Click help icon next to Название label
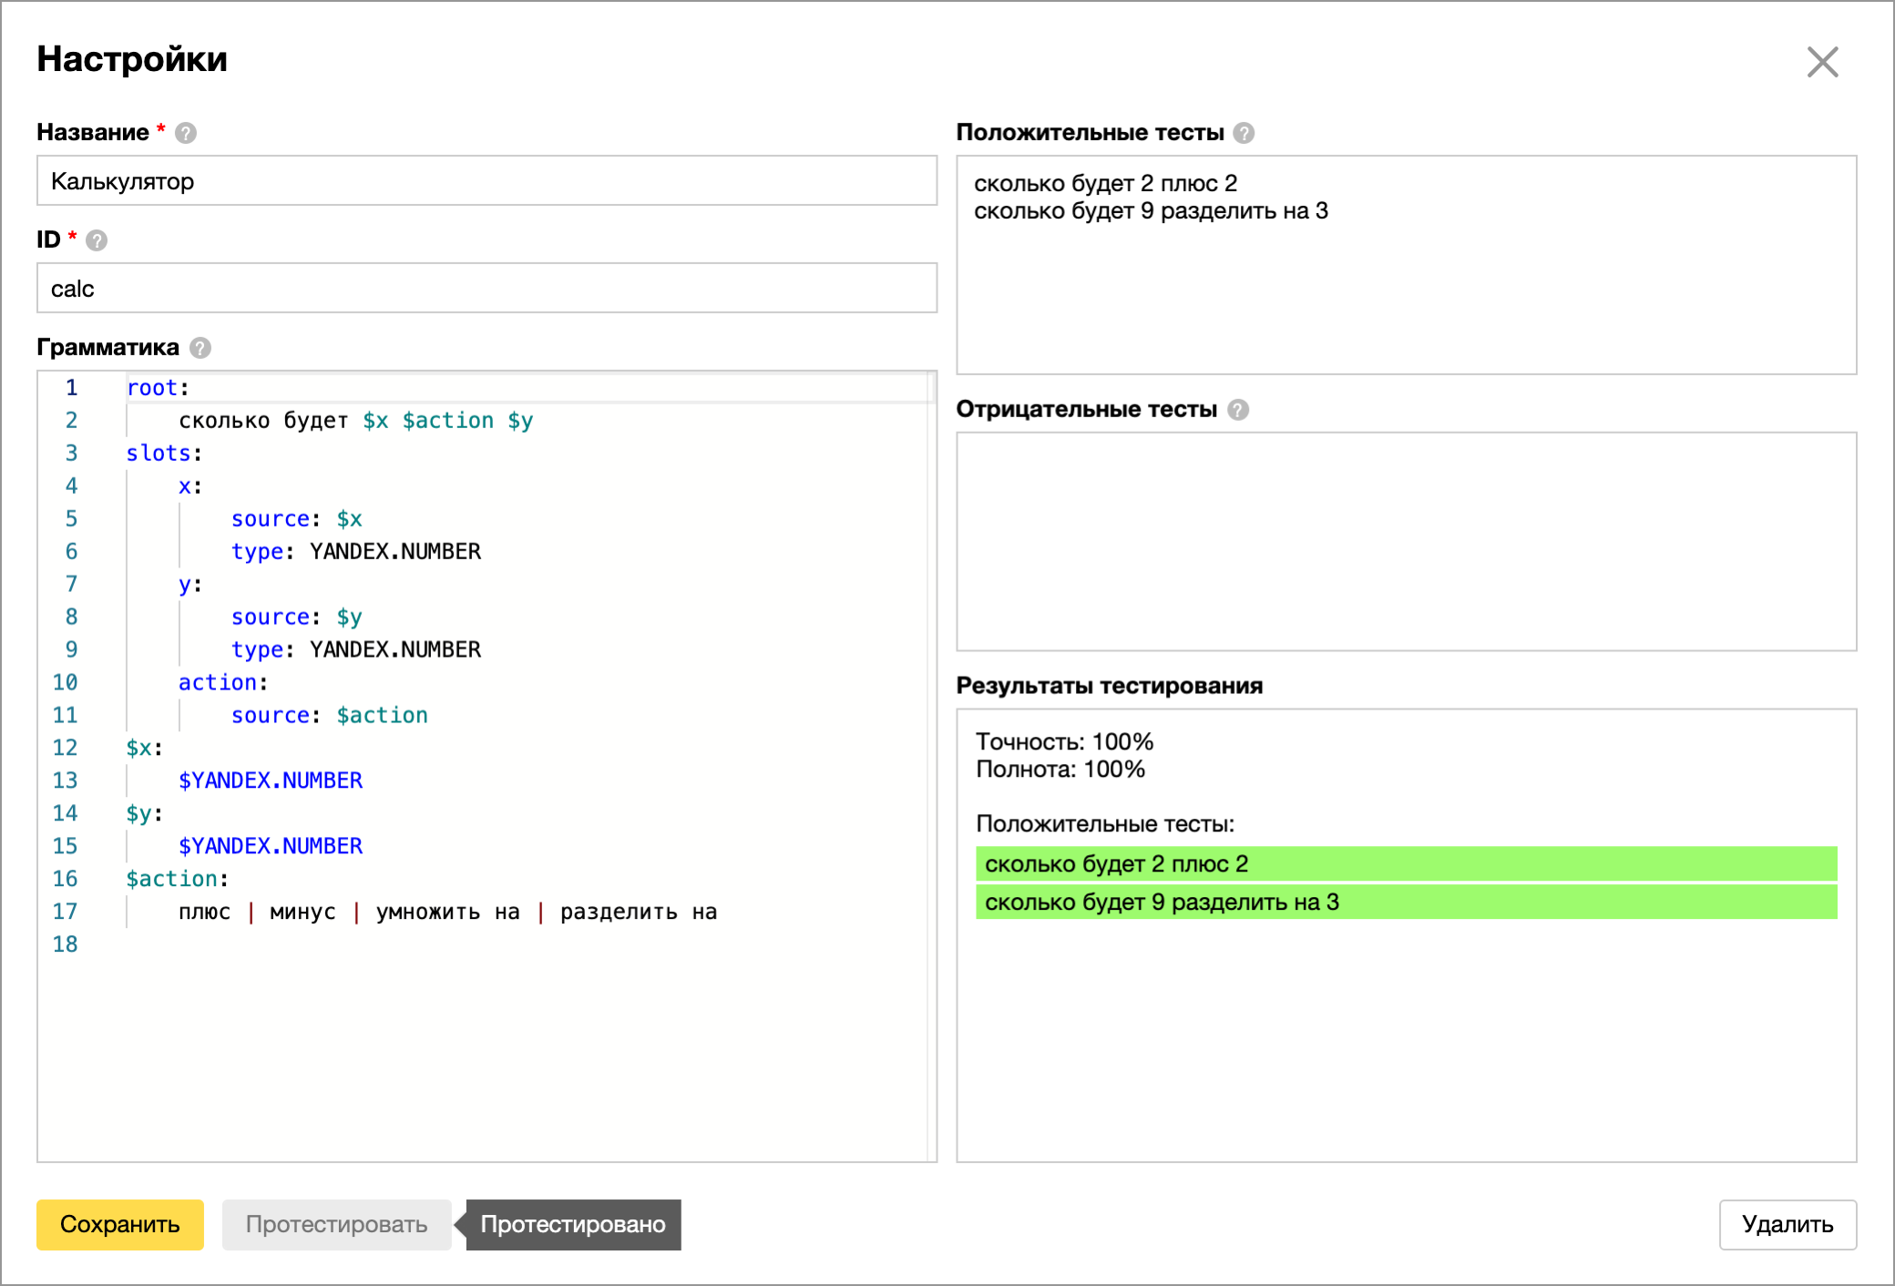This screenshot has height=1286, width=1895. (186, 133)
